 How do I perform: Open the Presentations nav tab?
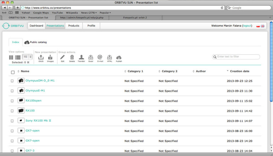(x=55, y=26)
